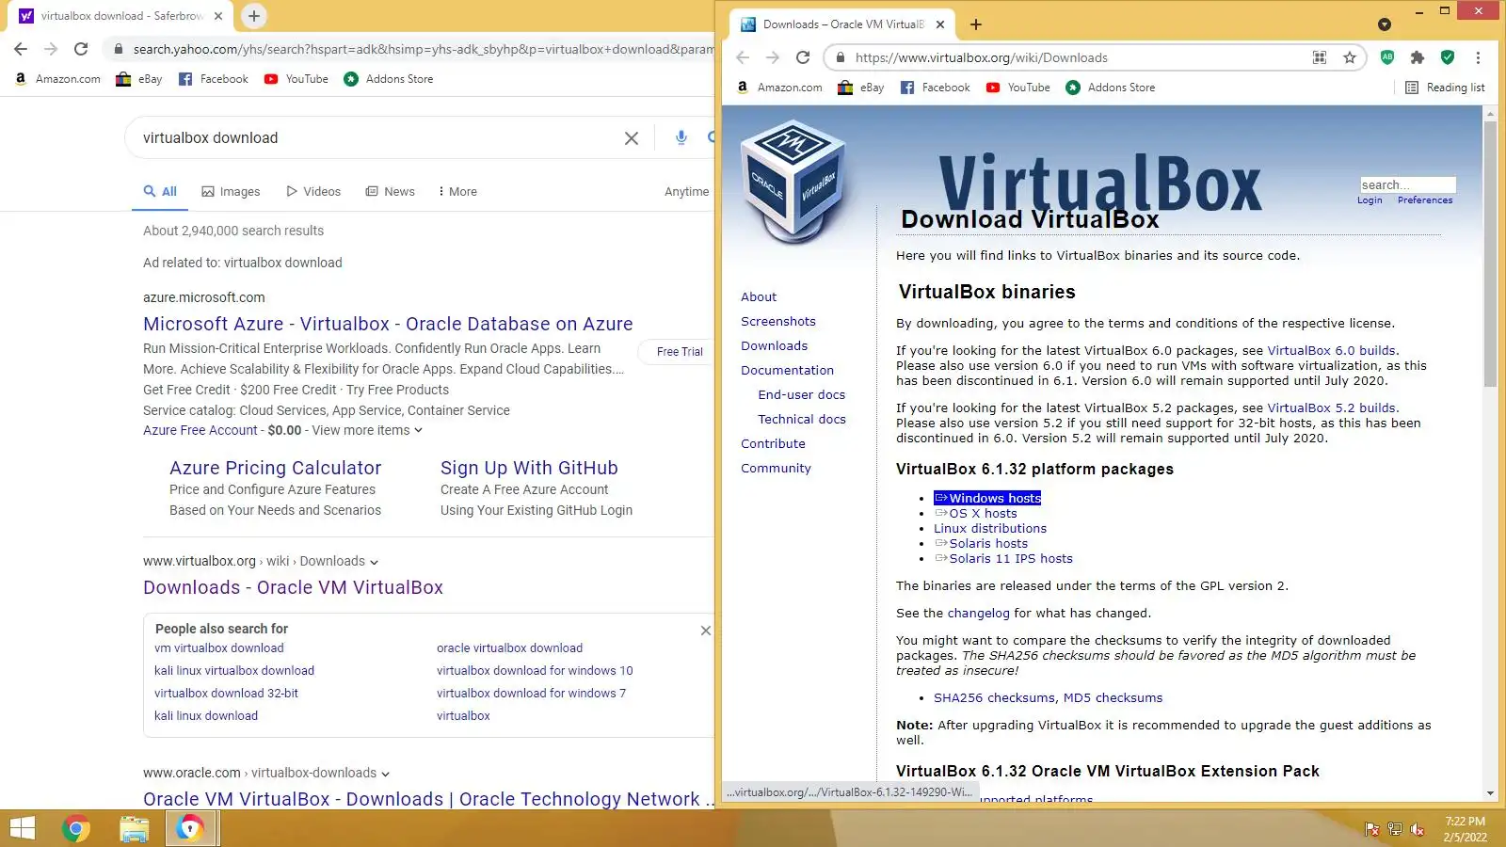1506x847 pixels.
Task: Select Videos tab in Yahoo search
Action: [x=313, y=191]
